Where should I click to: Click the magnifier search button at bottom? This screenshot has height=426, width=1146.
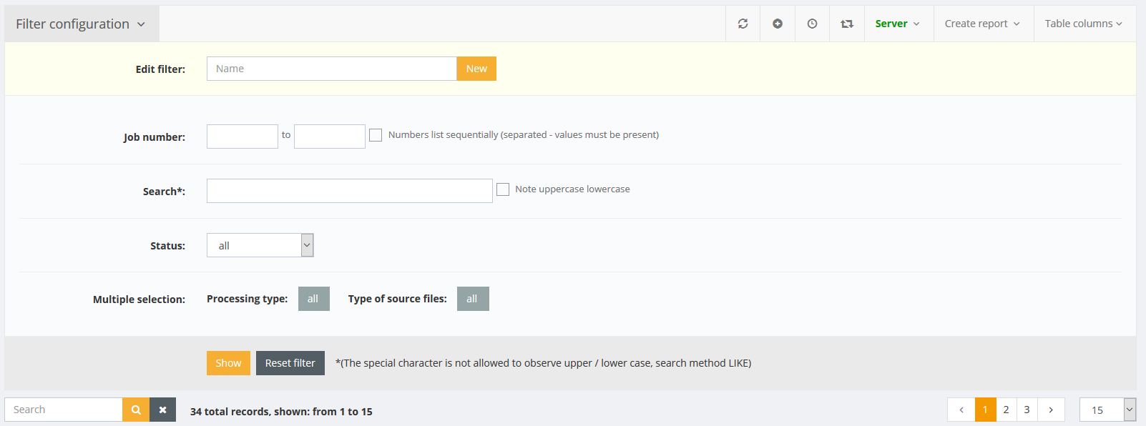136,410
